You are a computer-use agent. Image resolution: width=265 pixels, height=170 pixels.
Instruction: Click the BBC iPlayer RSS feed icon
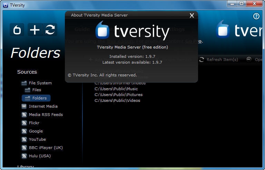coord(24,148)
